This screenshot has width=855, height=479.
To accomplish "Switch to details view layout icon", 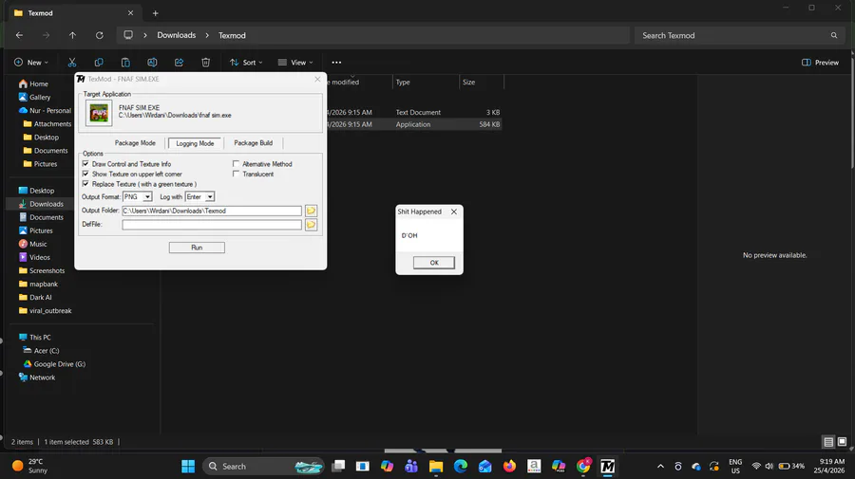I will tap(828, 442).
